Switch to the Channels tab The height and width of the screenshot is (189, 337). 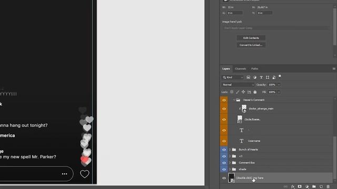[240, 69]
